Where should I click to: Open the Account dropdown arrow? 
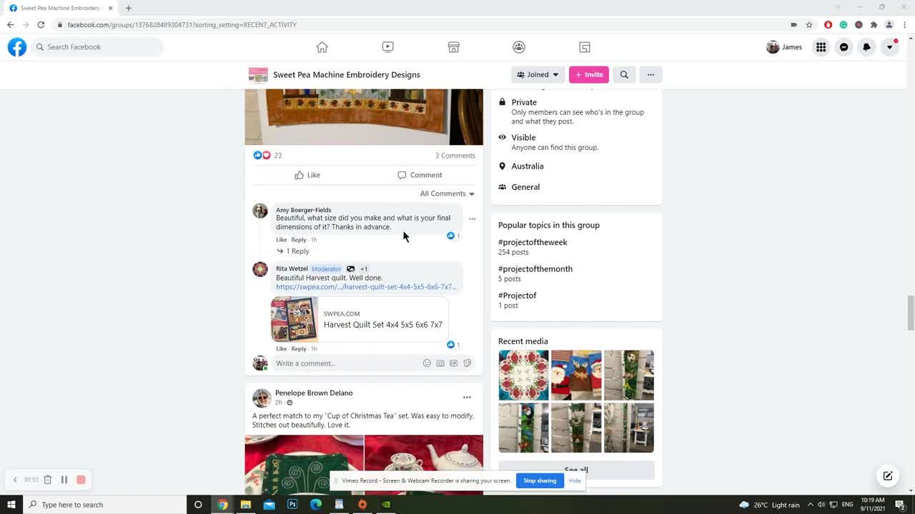click(890, 47)
